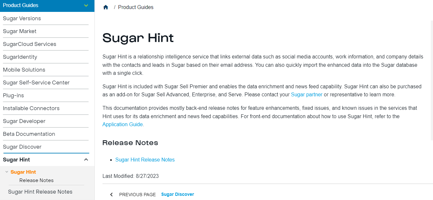
Task: Open the Sugar Versions section
Action: point(22,18)
